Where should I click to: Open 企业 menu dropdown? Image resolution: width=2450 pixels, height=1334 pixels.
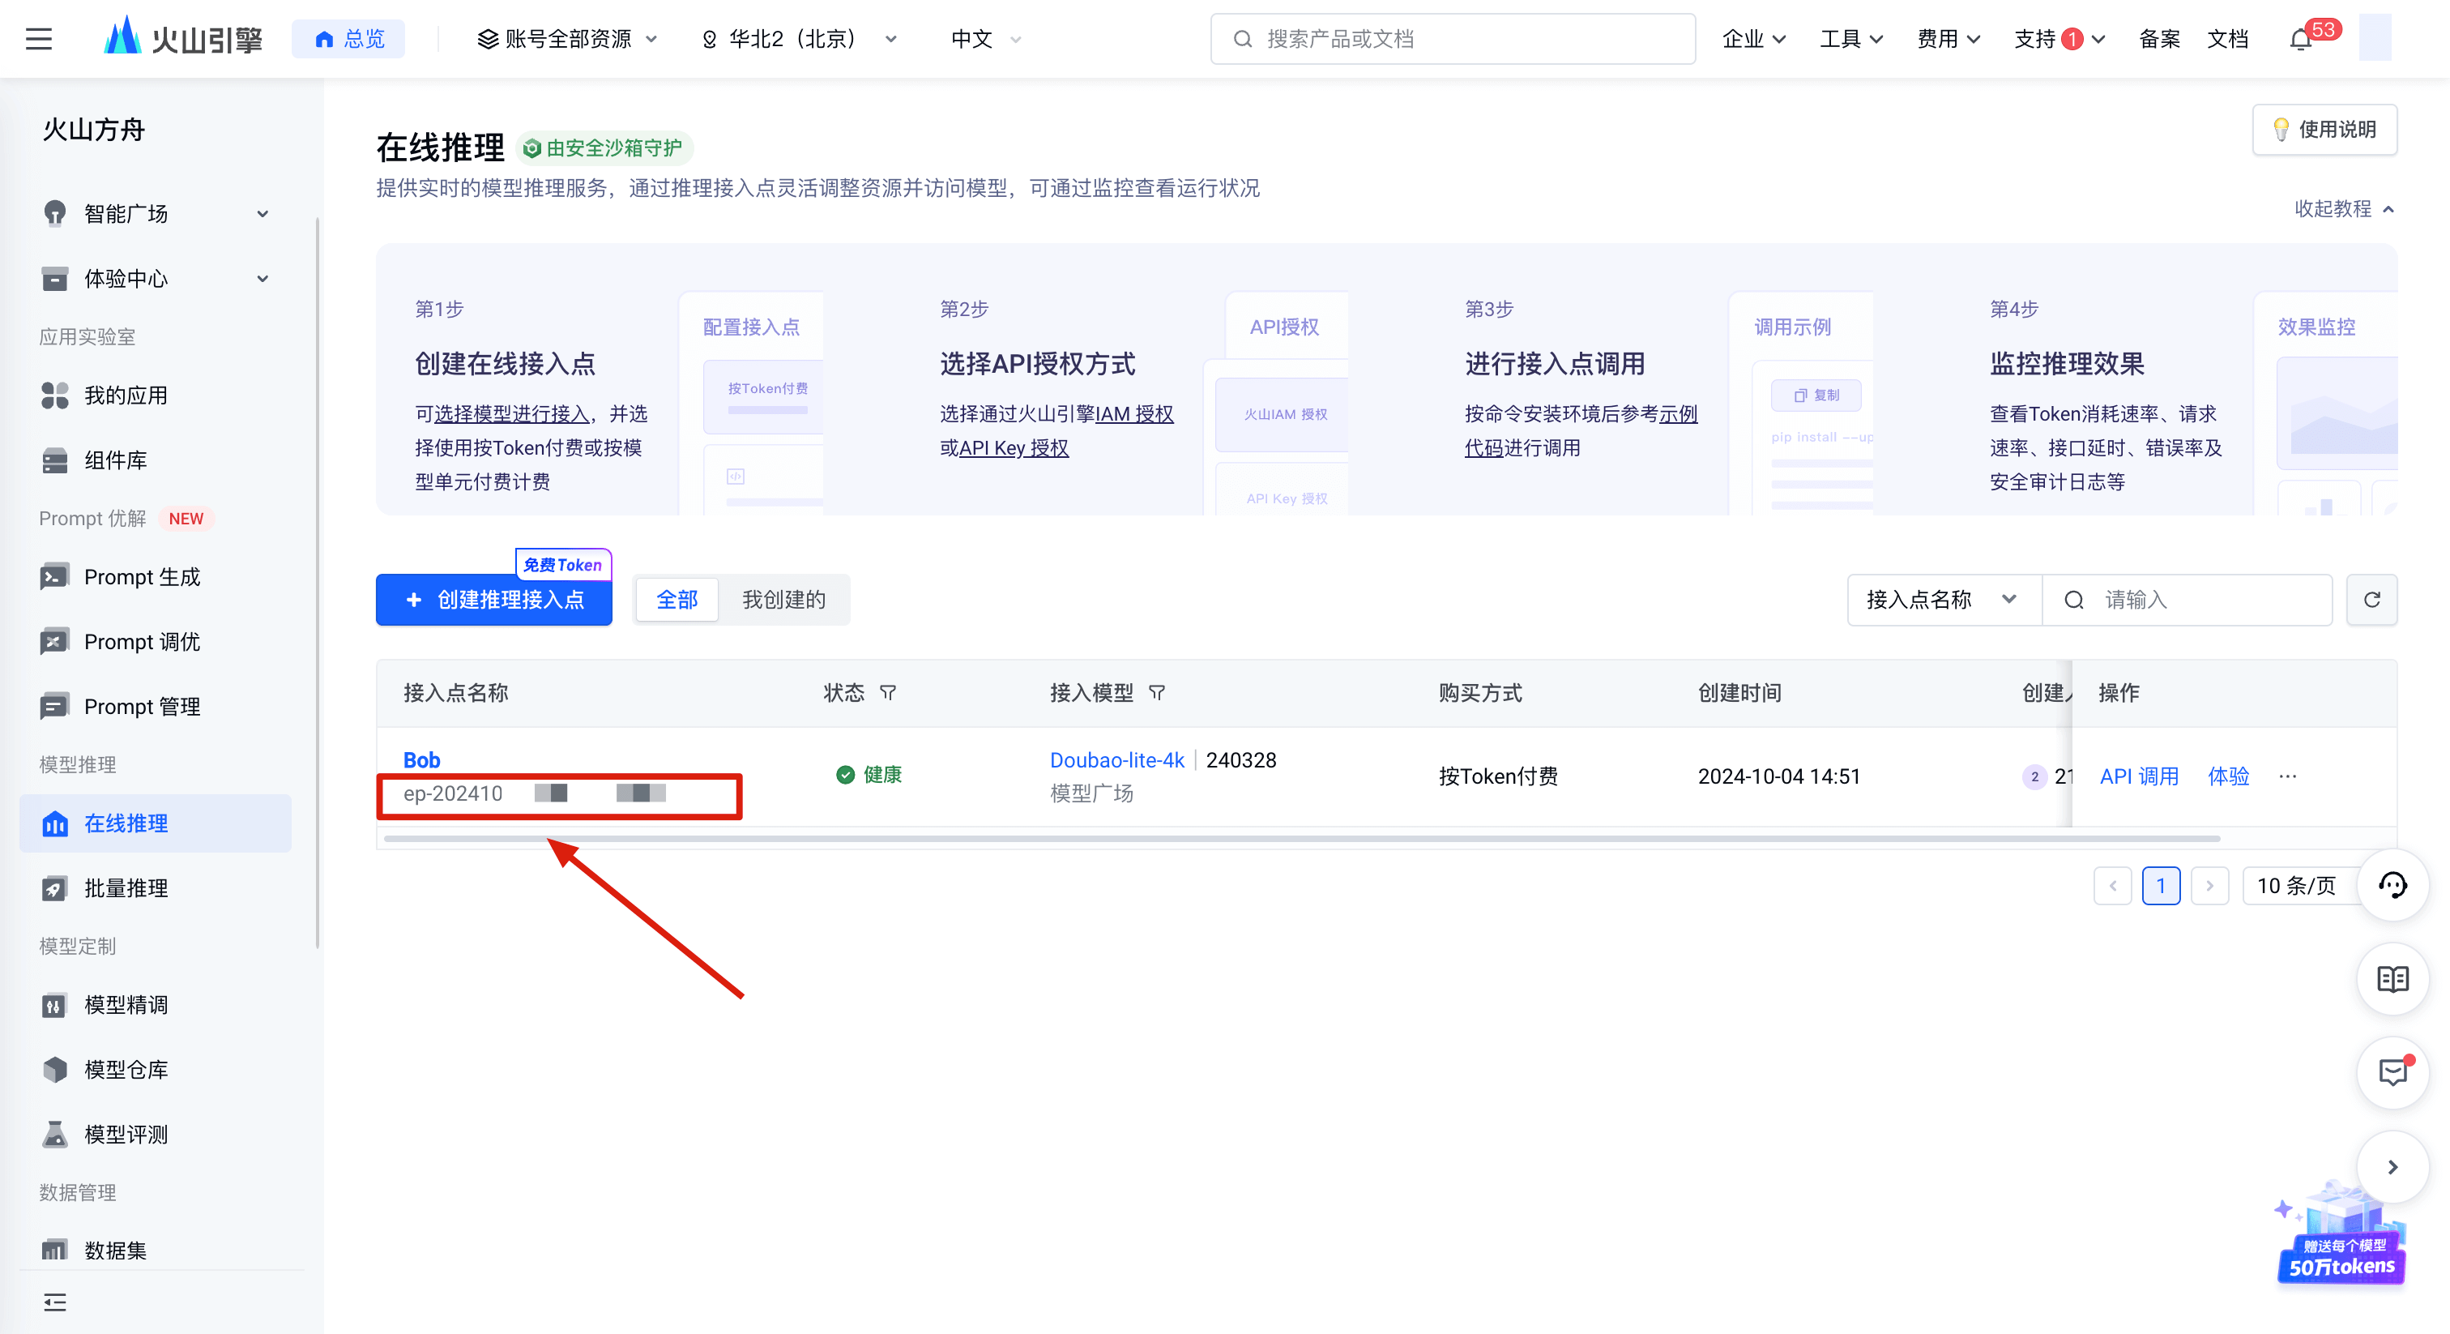pos(1754,39)
